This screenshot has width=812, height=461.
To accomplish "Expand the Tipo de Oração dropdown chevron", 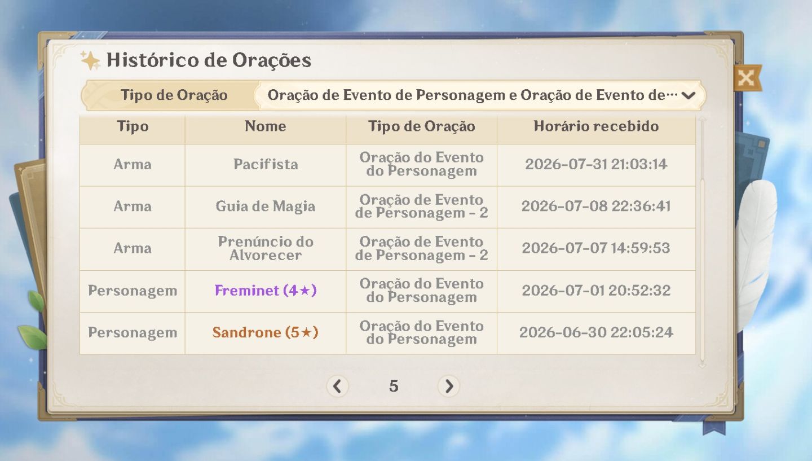I will click(x=688, y=95).
